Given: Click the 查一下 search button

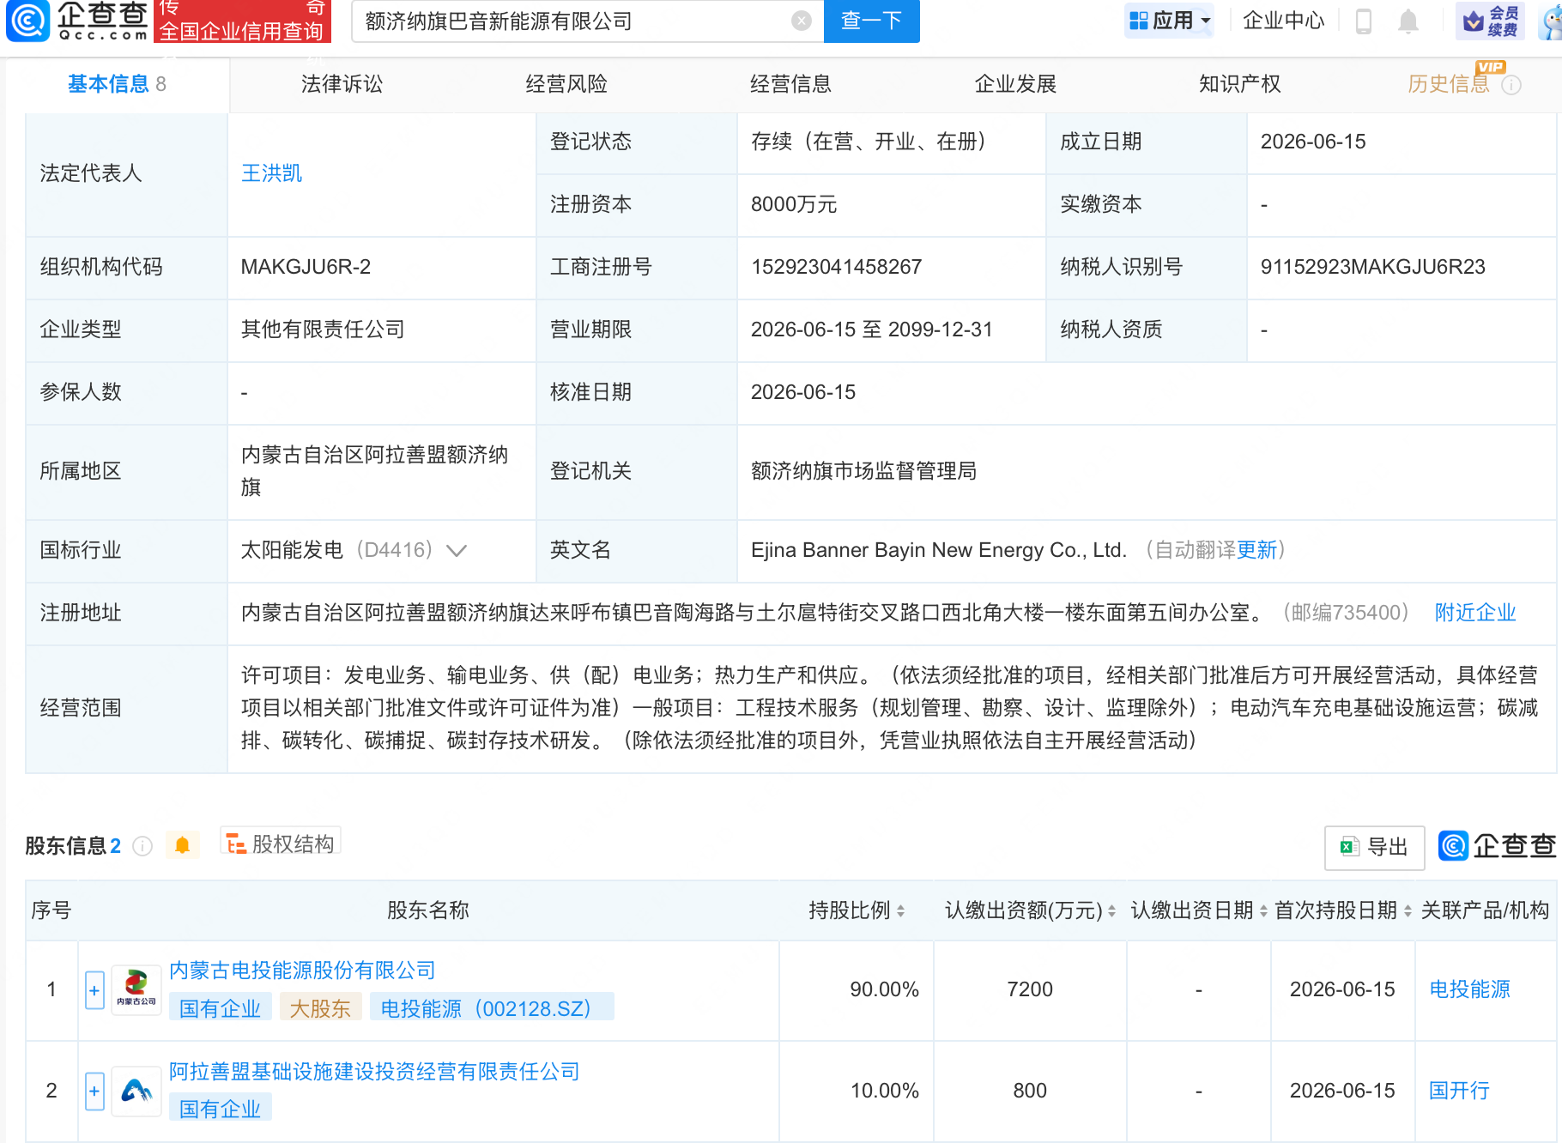Looking at the screenshot, I should click(x=871, y=21).
